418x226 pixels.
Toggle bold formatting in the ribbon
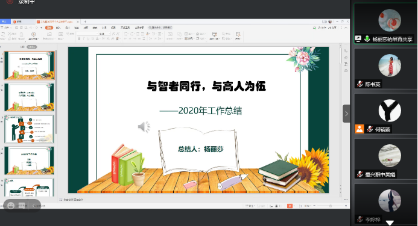(x=79, y=39)
